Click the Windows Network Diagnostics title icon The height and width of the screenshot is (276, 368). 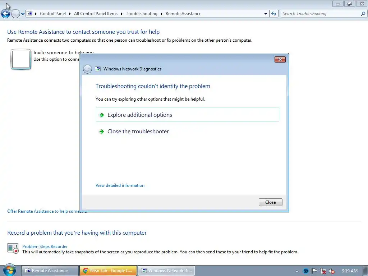click(98, 69)
